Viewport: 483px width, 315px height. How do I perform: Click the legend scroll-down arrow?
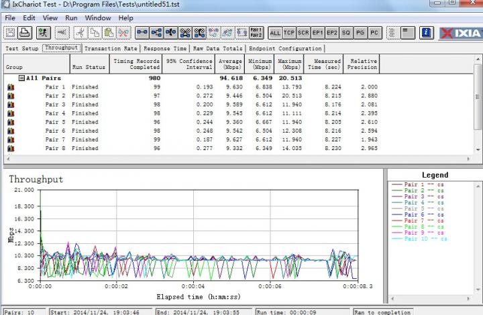tap(478, 290)
